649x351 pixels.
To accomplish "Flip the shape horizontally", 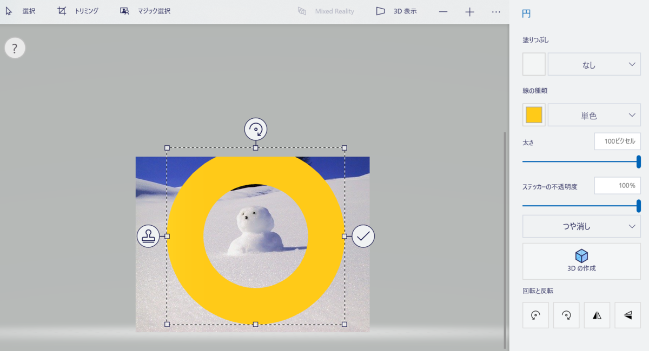I will point(597,315).
